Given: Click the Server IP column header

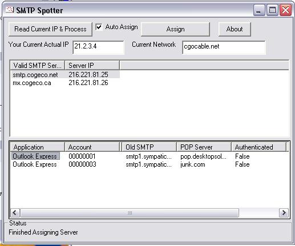Looking at the screenshot, I should (x=92, y=66).
